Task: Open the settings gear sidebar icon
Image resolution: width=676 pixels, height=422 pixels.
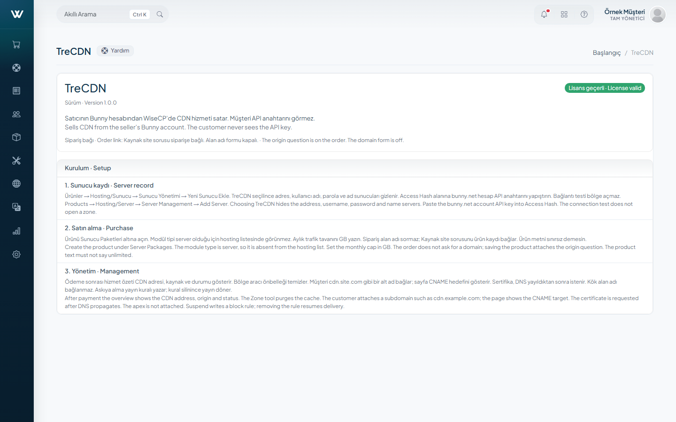Action: point(16,254)
